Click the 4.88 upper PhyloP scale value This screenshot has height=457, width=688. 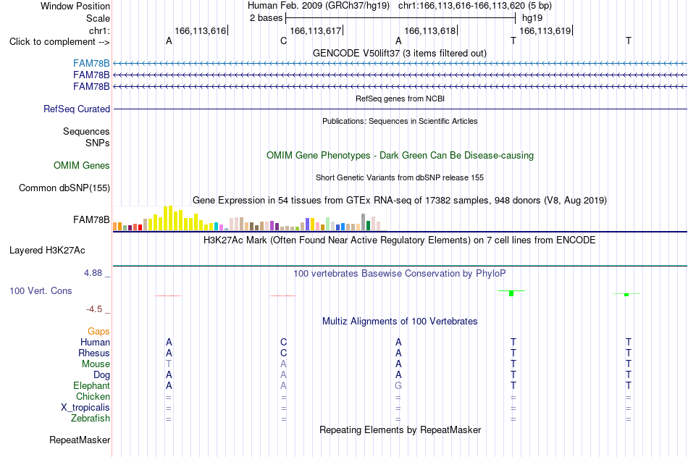[93, 273]
